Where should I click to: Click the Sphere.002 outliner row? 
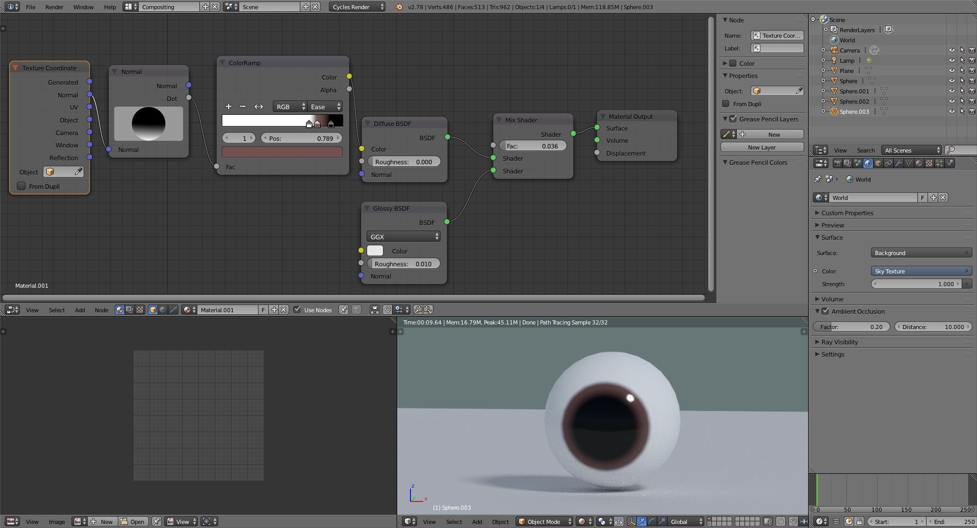coord(854,101)
